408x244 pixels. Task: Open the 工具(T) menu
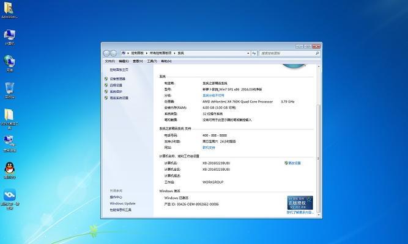152,61
